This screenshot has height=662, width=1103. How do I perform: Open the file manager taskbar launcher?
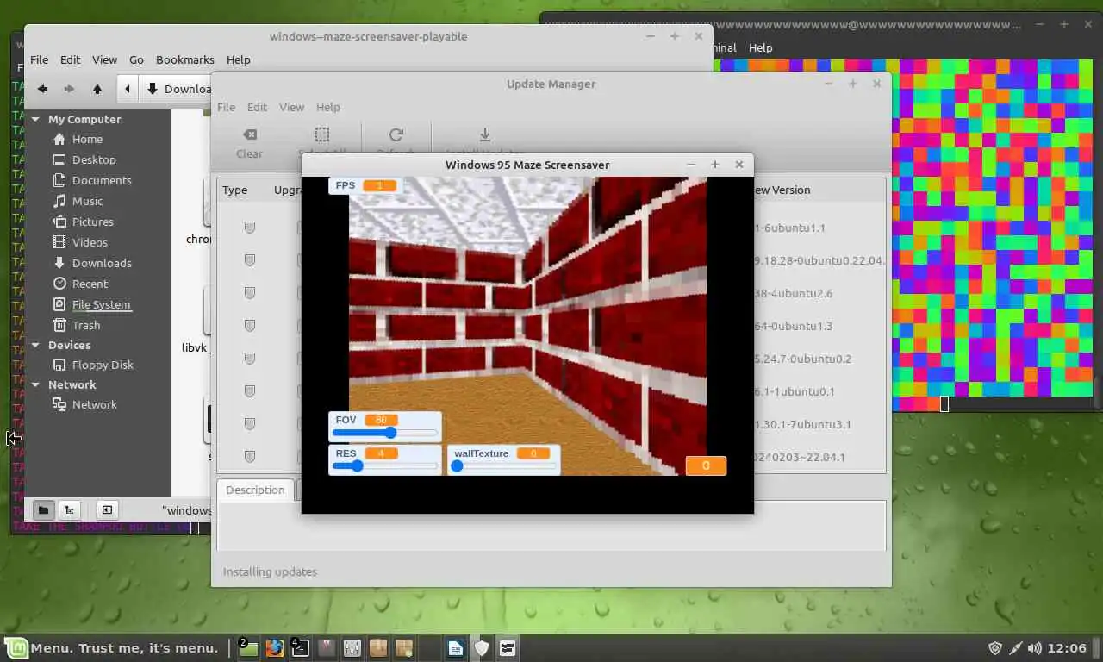click(248, 647)
